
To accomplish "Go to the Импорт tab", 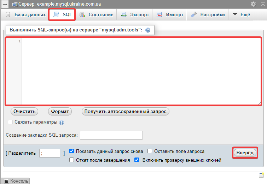I will [x=170, y=15].
